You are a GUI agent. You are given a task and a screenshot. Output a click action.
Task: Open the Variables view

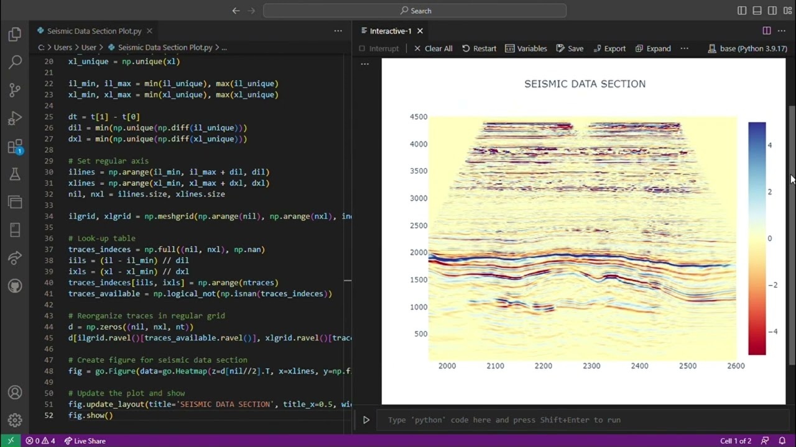[526, 48]
